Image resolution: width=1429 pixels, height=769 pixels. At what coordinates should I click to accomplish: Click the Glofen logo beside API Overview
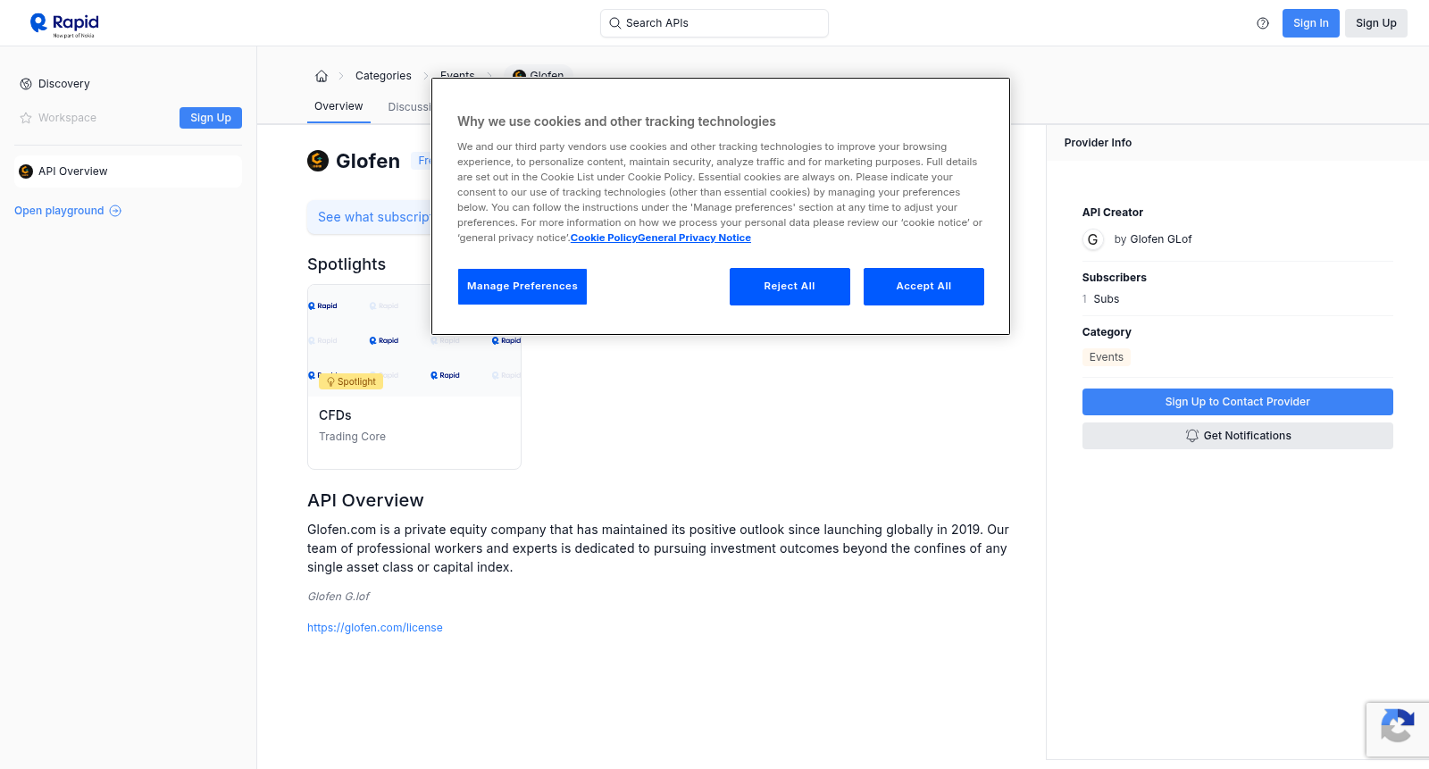click(x=26, y=171)
